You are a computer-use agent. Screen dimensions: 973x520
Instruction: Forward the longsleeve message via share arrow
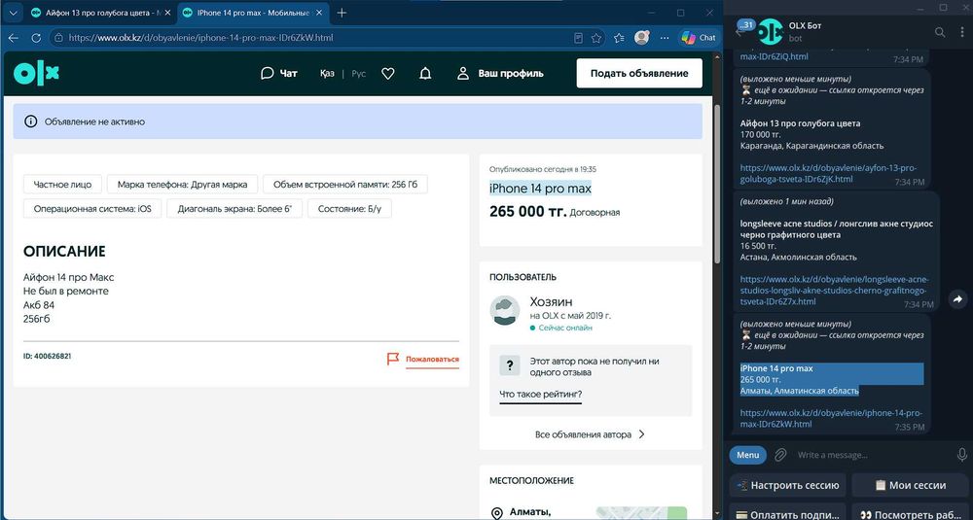(x=956, y=300)
